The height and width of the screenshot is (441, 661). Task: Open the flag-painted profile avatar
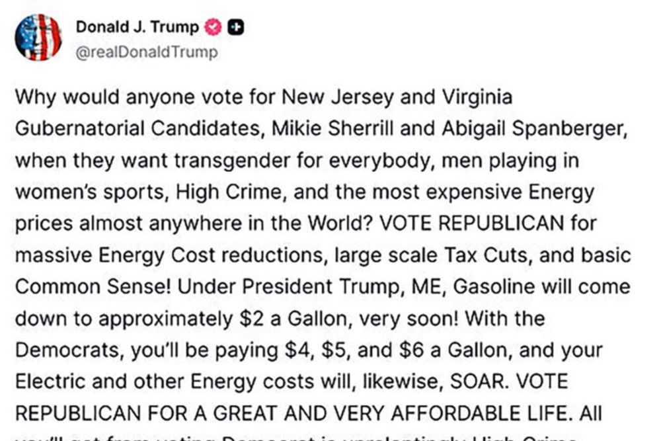click(x=38, y=37)
